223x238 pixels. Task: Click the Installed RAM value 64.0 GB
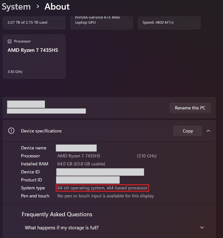click(81, 164)
